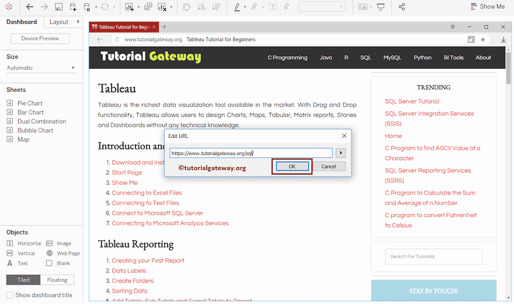The width and height of the screenshot is (514, 304).
Task: Click the Share icon in toolbar
Action: 402,7
